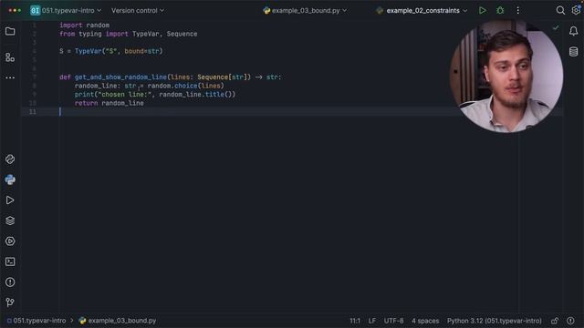Click the project badge icon in title bar

(x=35, y=10)
